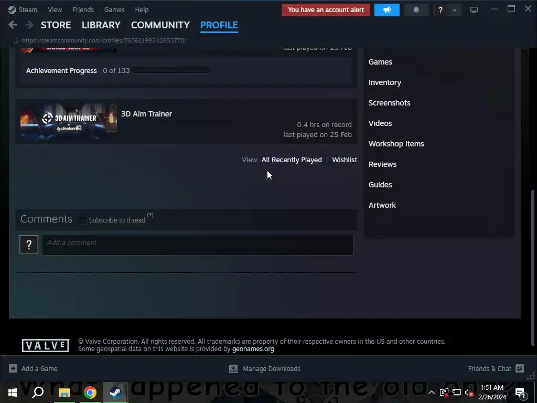The width and height of the screenshot is (537, 403).
Task: Switch to Big Picture mode icon
Action: pyautogui.click(x=474, y=10)
